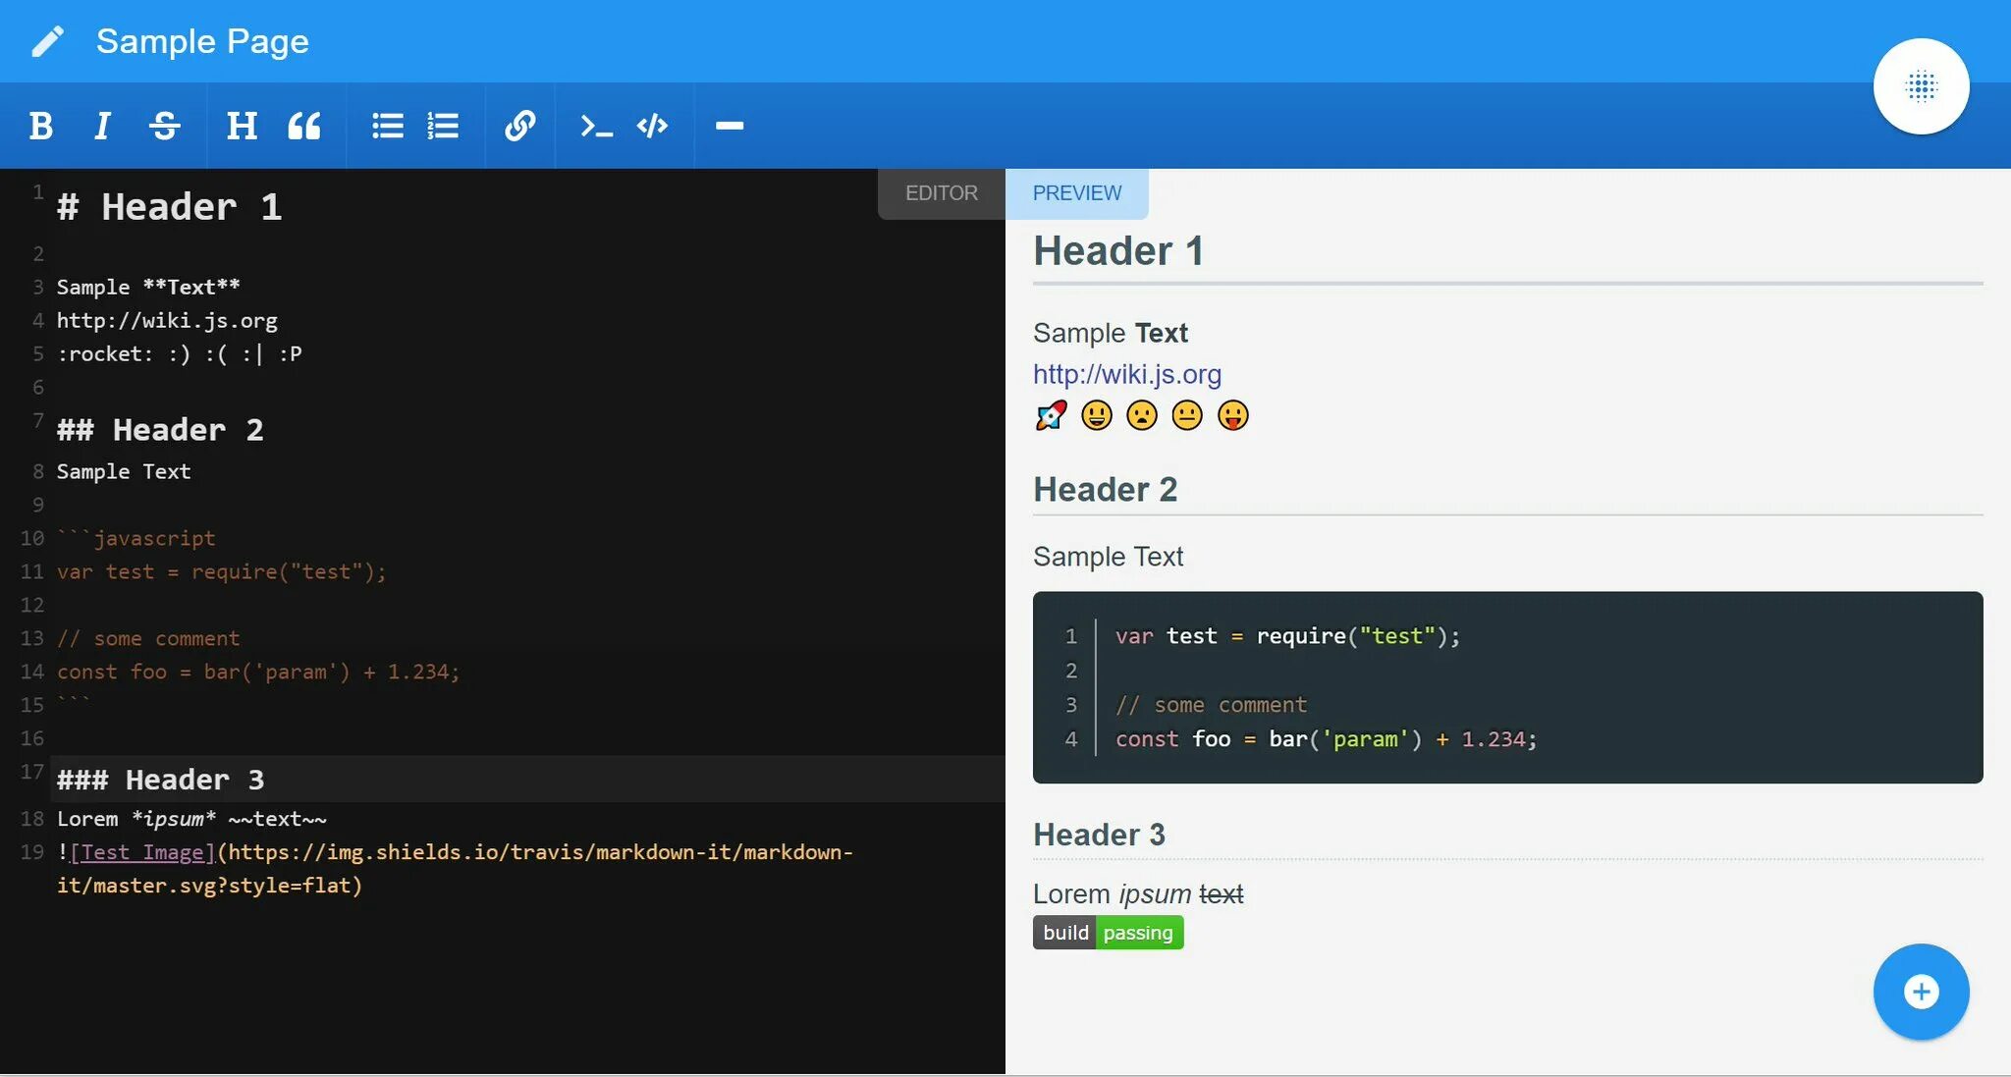Click 'Header 1' heading in preview
The height and width of the screenshot is (1077, 2011).
coord(1118,251)
